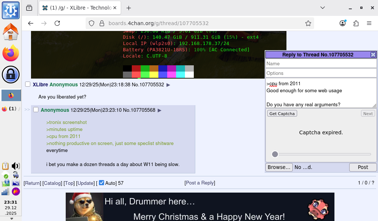Viewport: 378px width, 221px height.
Task: Close the /g/ - XLibre tab
Action: click(x=115, y=8)
